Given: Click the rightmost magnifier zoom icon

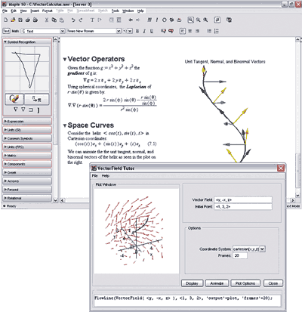Looking at the screenshot, I should [x=205, y=20].
